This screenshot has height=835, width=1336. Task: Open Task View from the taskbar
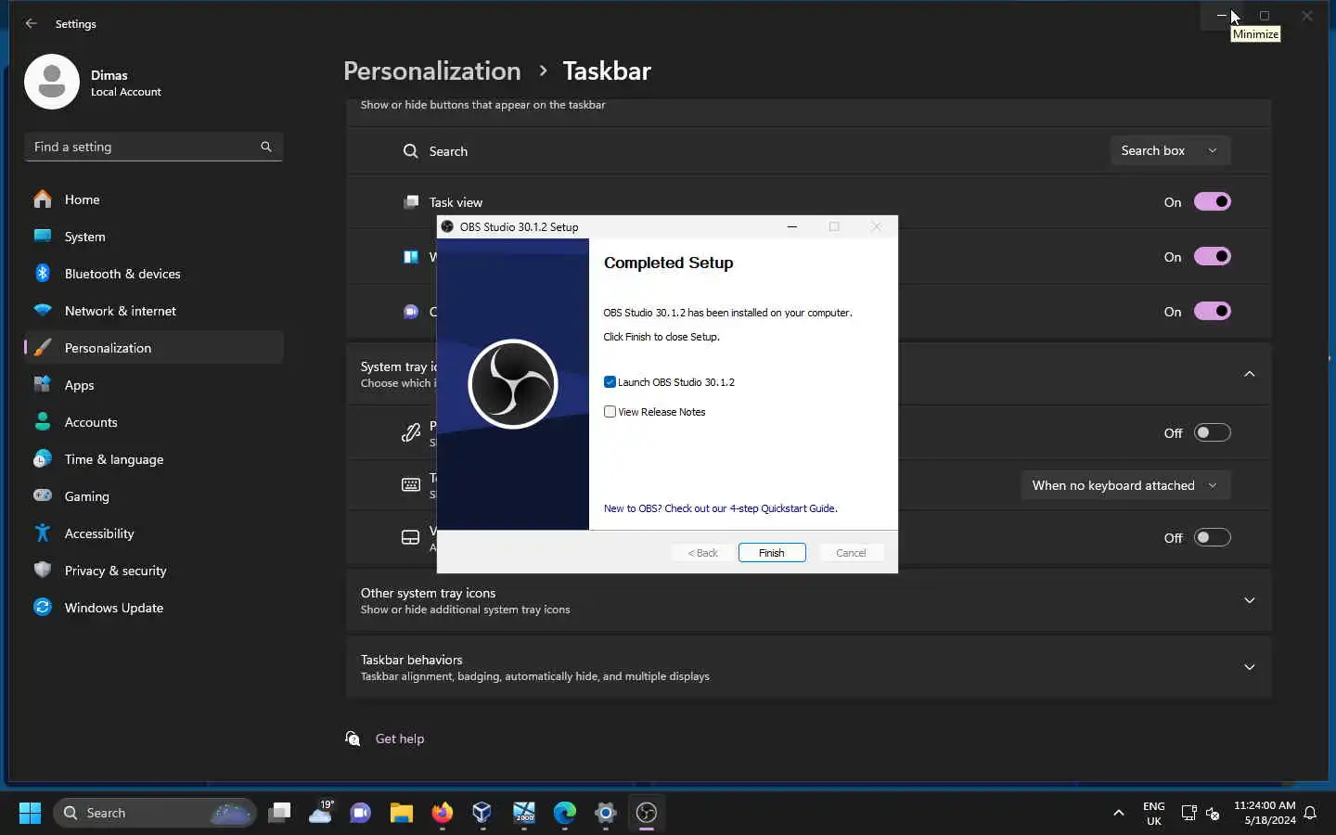(x=279, y=813)
